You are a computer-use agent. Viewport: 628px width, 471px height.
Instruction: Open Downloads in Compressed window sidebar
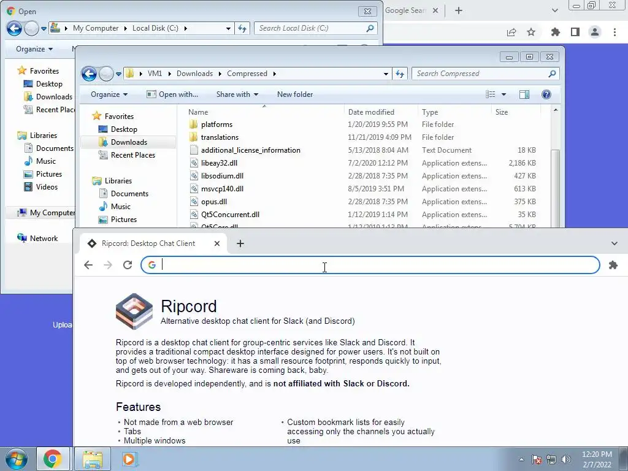click(129, 142)
